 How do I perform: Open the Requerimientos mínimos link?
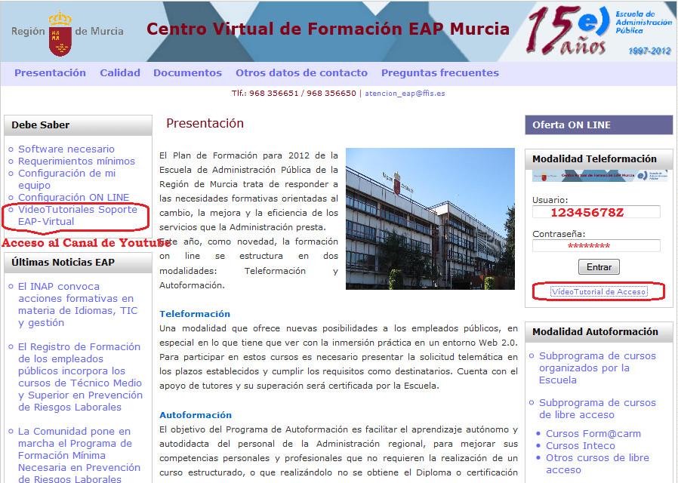click(76, 162)
